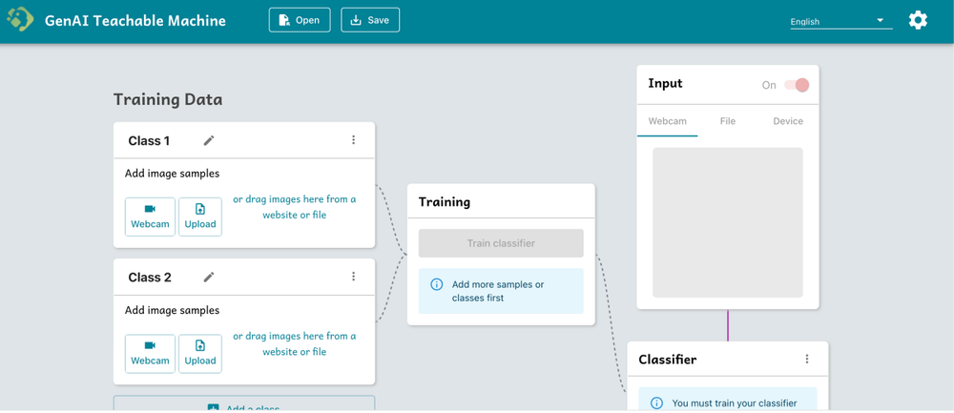Click the Train classifier button
Image resolution: width=954 pixels, height=413 pixels.
501,243
